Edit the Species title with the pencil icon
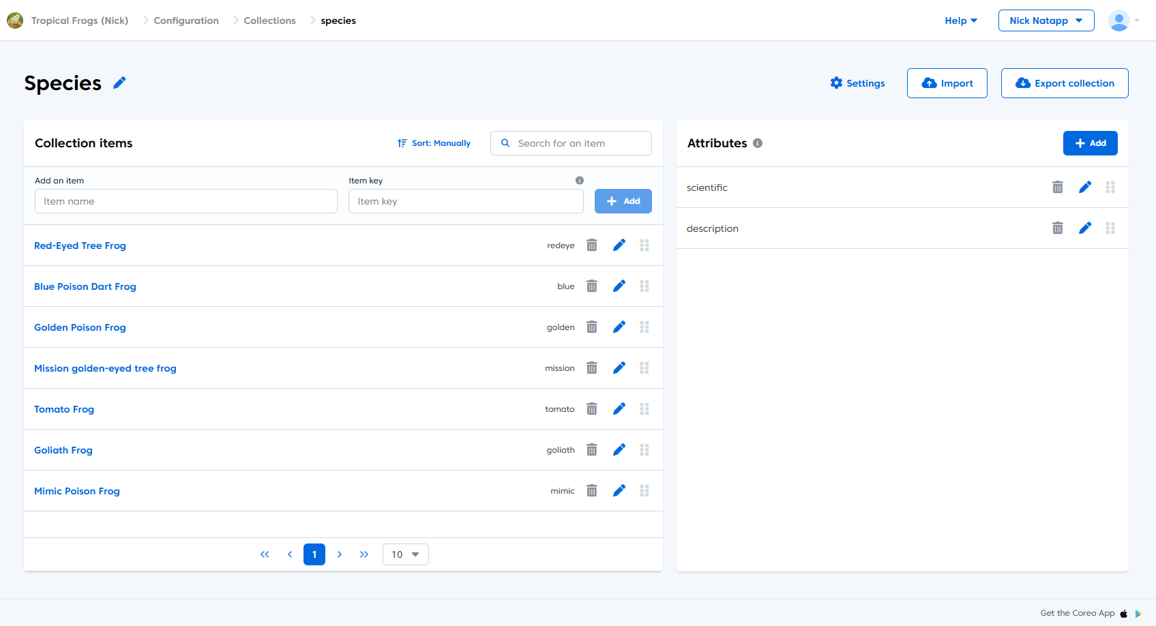 pyautogui.click(x=119, y=83)
